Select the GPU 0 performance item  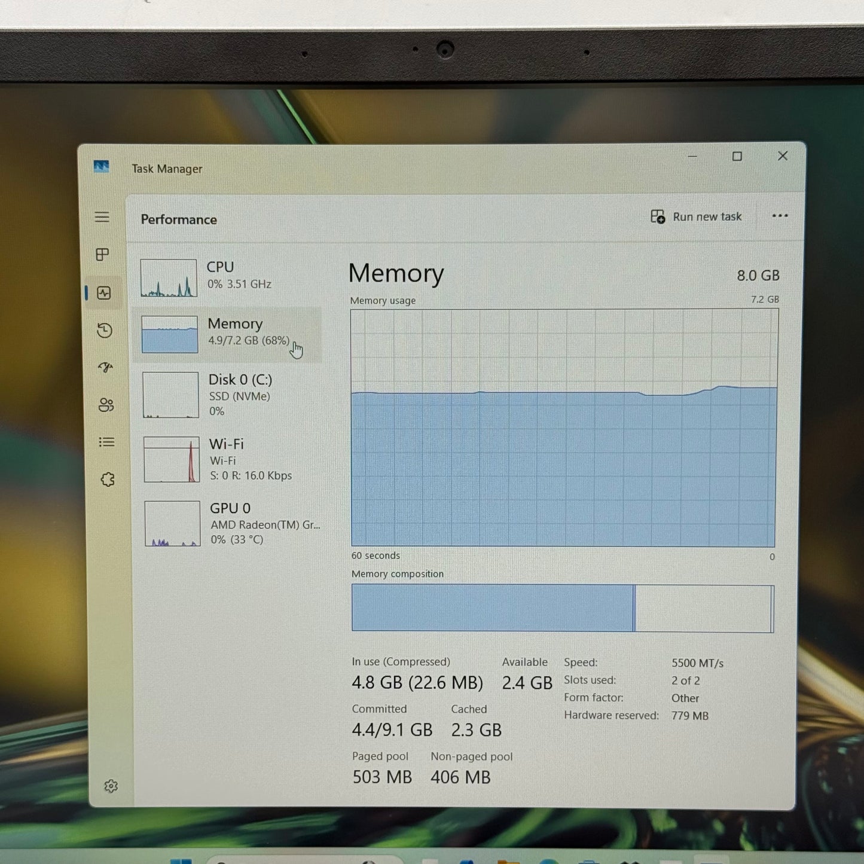232,523
